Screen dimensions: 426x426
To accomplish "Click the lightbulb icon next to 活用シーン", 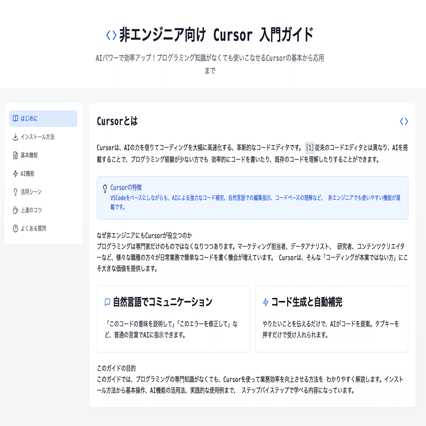I will click(15, 191).
